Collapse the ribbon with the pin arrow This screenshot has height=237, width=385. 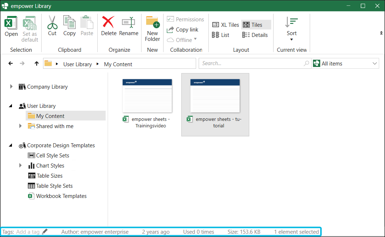click(381, 33)
